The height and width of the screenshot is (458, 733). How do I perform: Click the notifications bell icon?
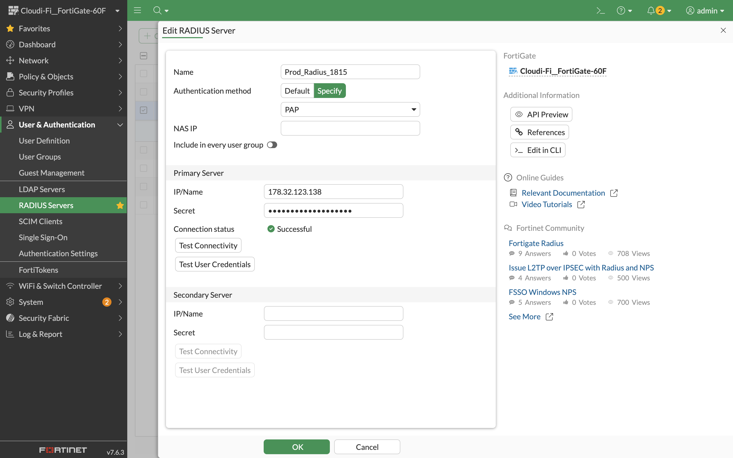tap(651, 10)
